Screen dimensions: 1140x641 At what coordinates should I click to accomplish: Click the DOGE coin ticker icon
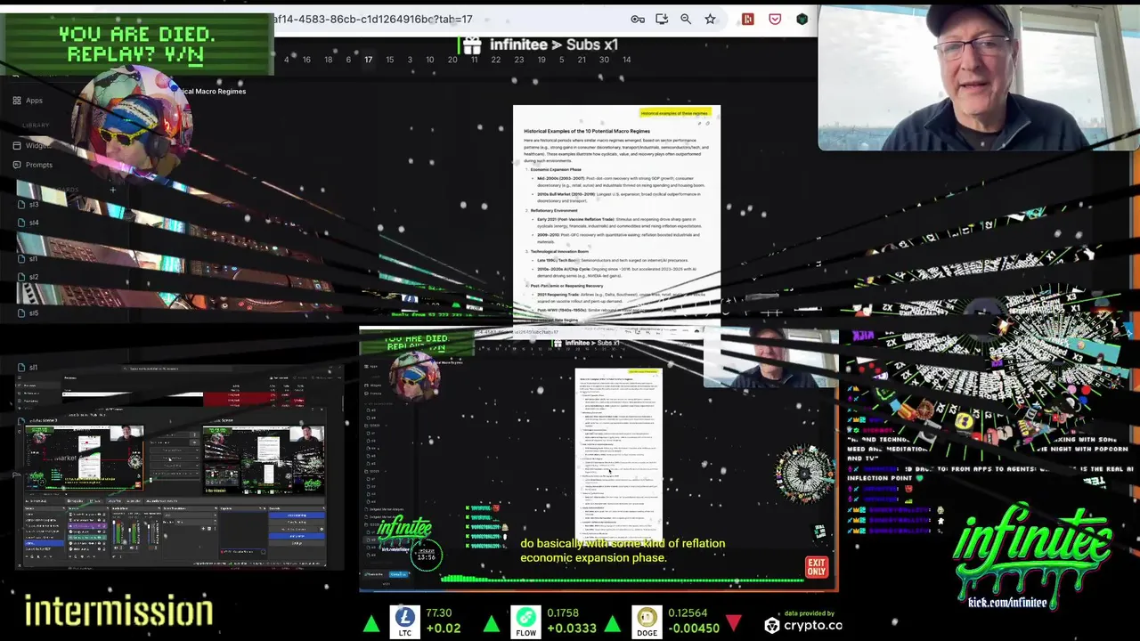click(647, 621)
